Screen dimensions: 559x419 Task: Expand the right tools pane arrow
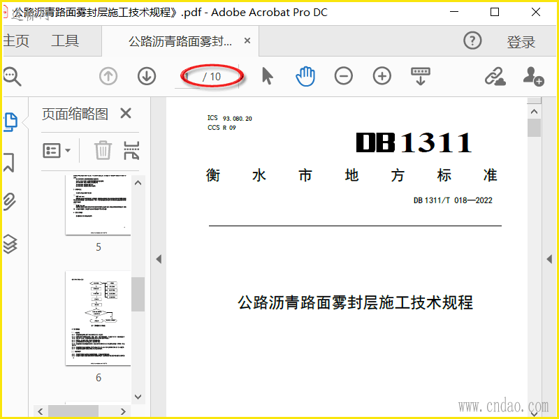coord(549,259)
